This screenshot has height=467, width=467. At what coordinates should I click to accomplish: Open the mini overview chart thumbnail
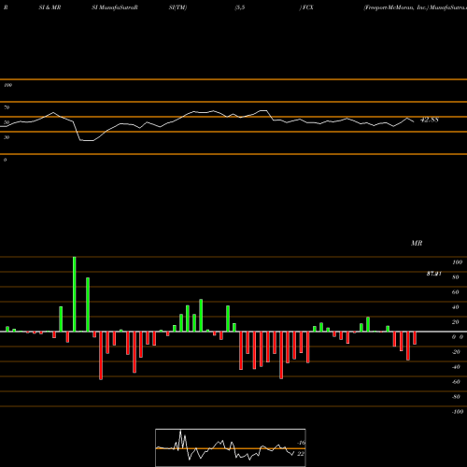[x=231, y=447]
